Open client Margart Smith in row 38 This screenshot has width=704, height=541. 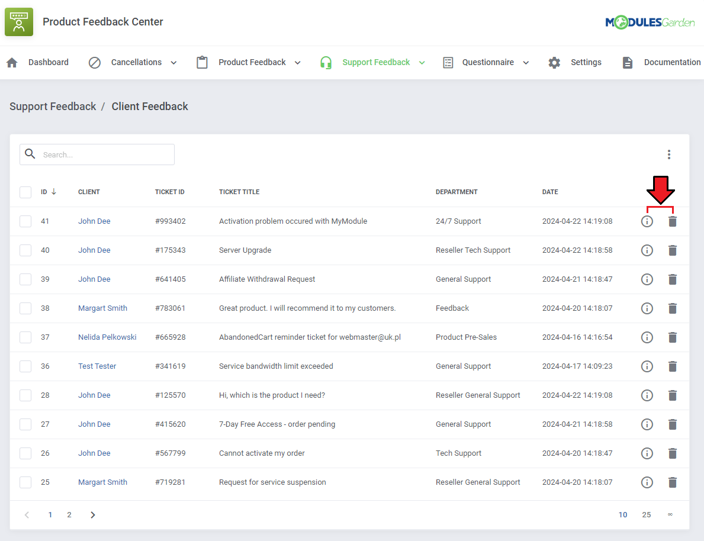click(102, 308)
